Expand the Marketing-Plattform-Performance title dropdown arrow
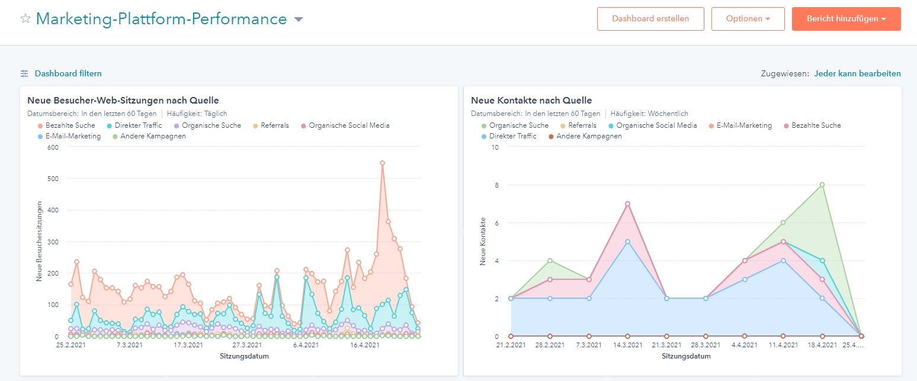 coord(299,20)
